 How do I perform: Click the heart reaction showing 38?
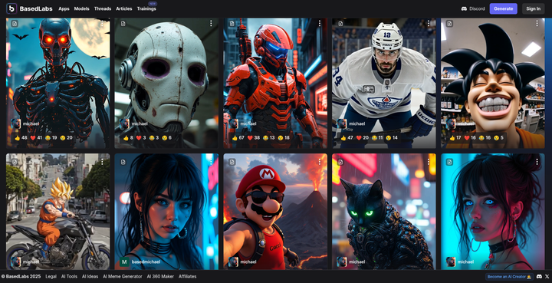point(254,137)
